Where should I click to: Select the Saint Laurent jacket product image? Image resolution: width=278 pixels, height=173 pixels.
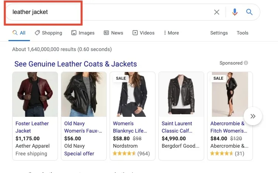click(x=181, y=94)
